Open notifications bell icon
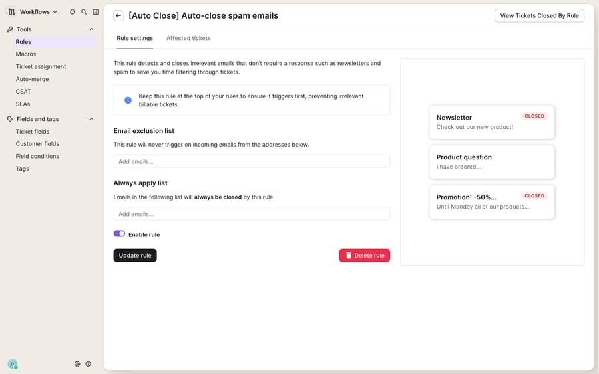The width and height of the screenshot is (599, 374). (72, 12)
